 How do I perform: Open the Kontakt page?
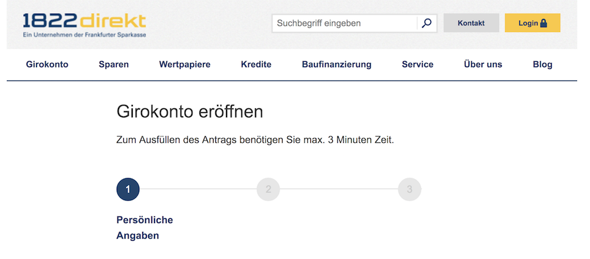coord(471,23)
